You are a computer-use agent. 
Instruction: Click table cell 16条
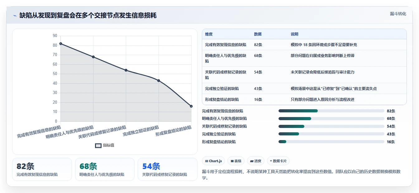point(258,100)
